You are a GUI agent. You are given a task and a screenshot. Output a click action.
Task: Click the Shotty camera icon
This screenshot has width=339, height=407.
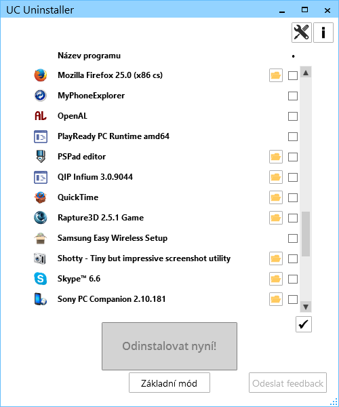click(x=41, y=258)
